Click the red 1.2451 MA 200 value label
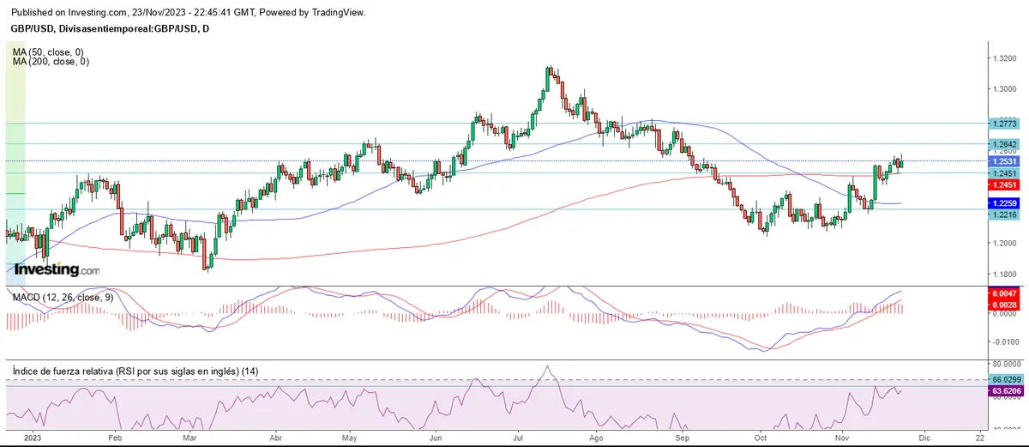1029x447 pixels. (1002, 184)
